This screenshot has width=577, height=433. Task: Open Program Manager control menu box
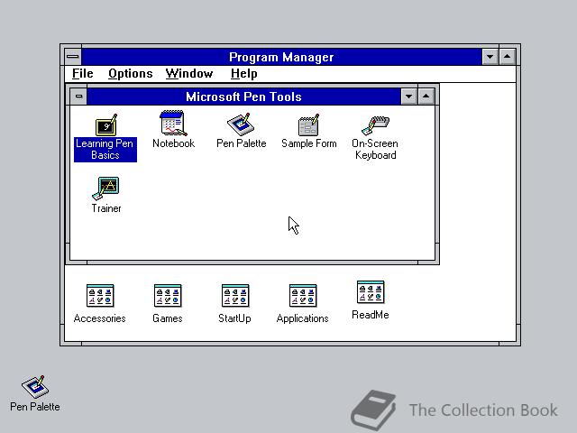point(73,57)
